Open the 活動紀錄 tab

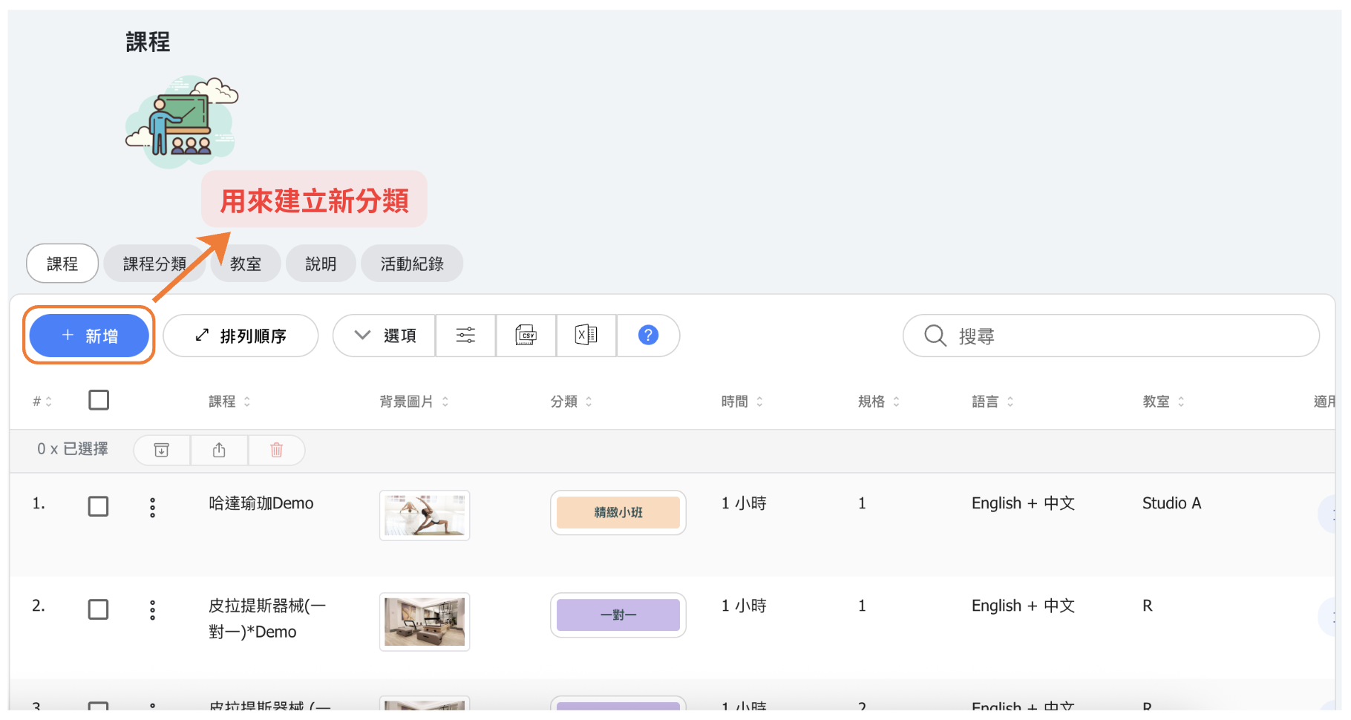click(411, 264)
